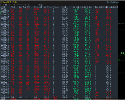Open the 账户 (account) tab

pyautogui.click(x=29, y=5)
